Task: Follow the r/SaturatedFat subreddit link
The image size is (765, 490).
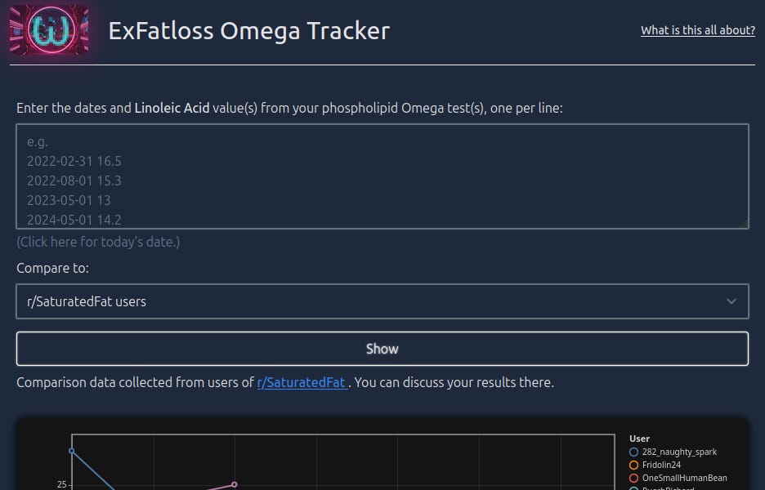Action: [x=301, y=381]
